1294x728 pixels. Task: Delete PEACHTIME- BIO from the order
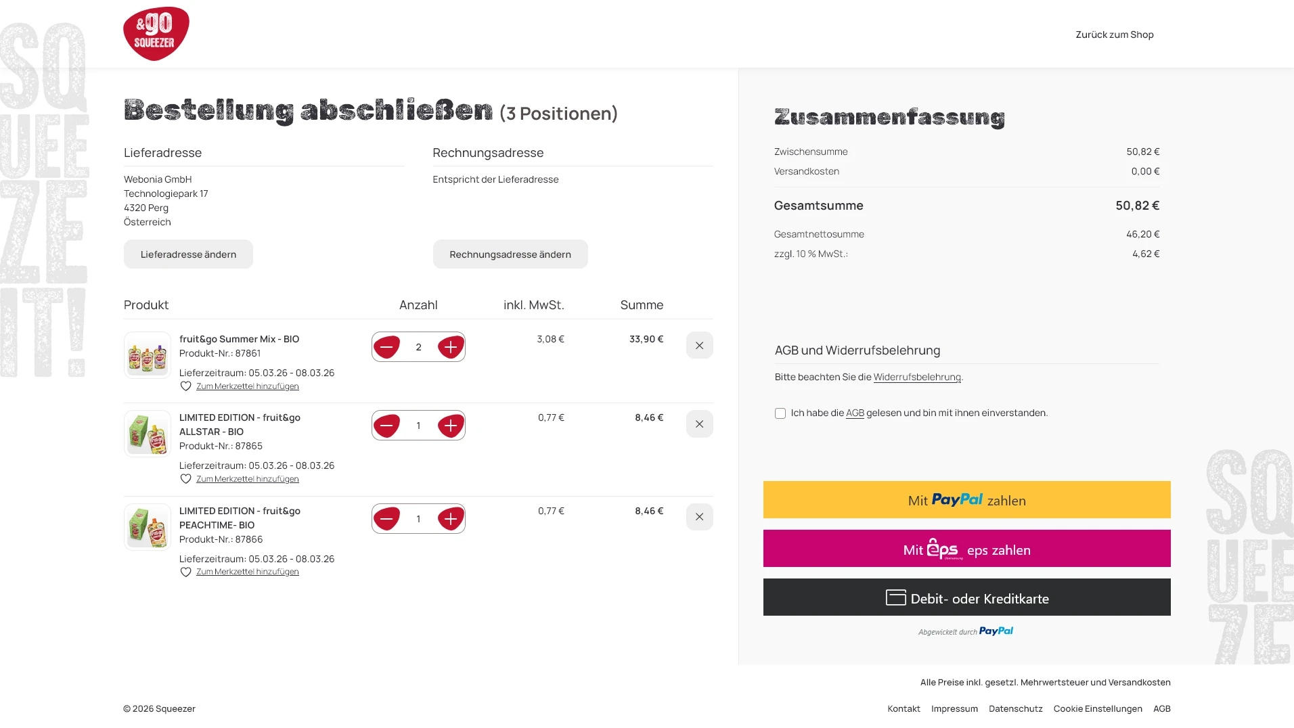(699, 517)
